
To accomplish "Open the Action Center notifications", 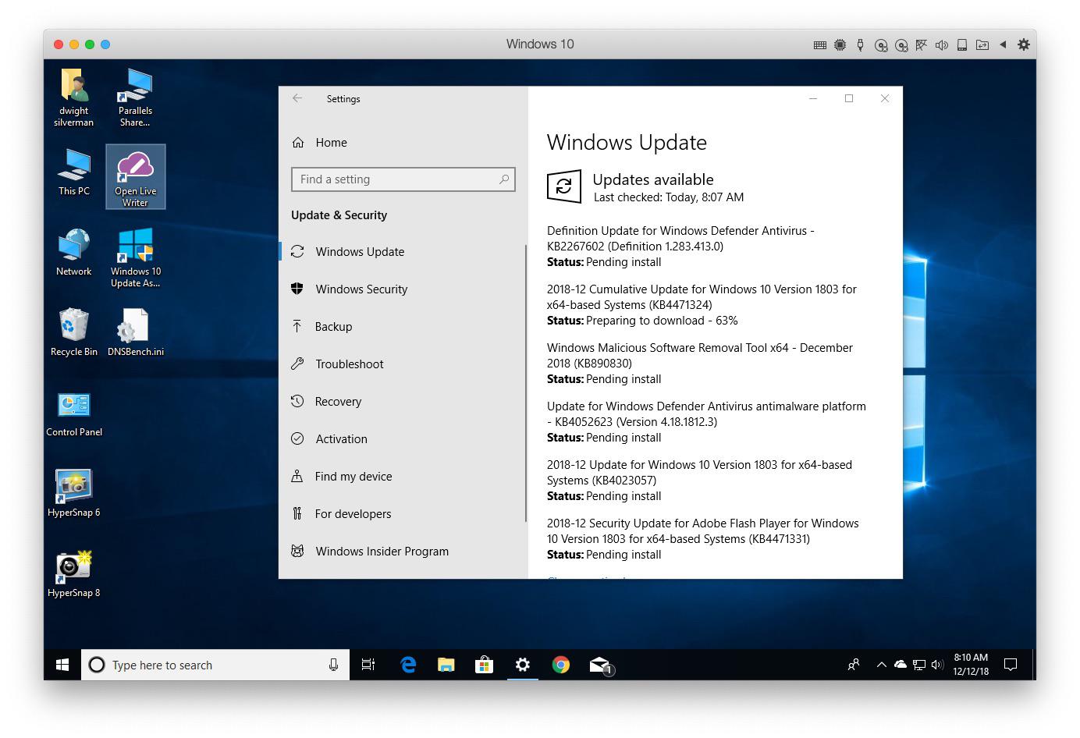I will 1011,665.
